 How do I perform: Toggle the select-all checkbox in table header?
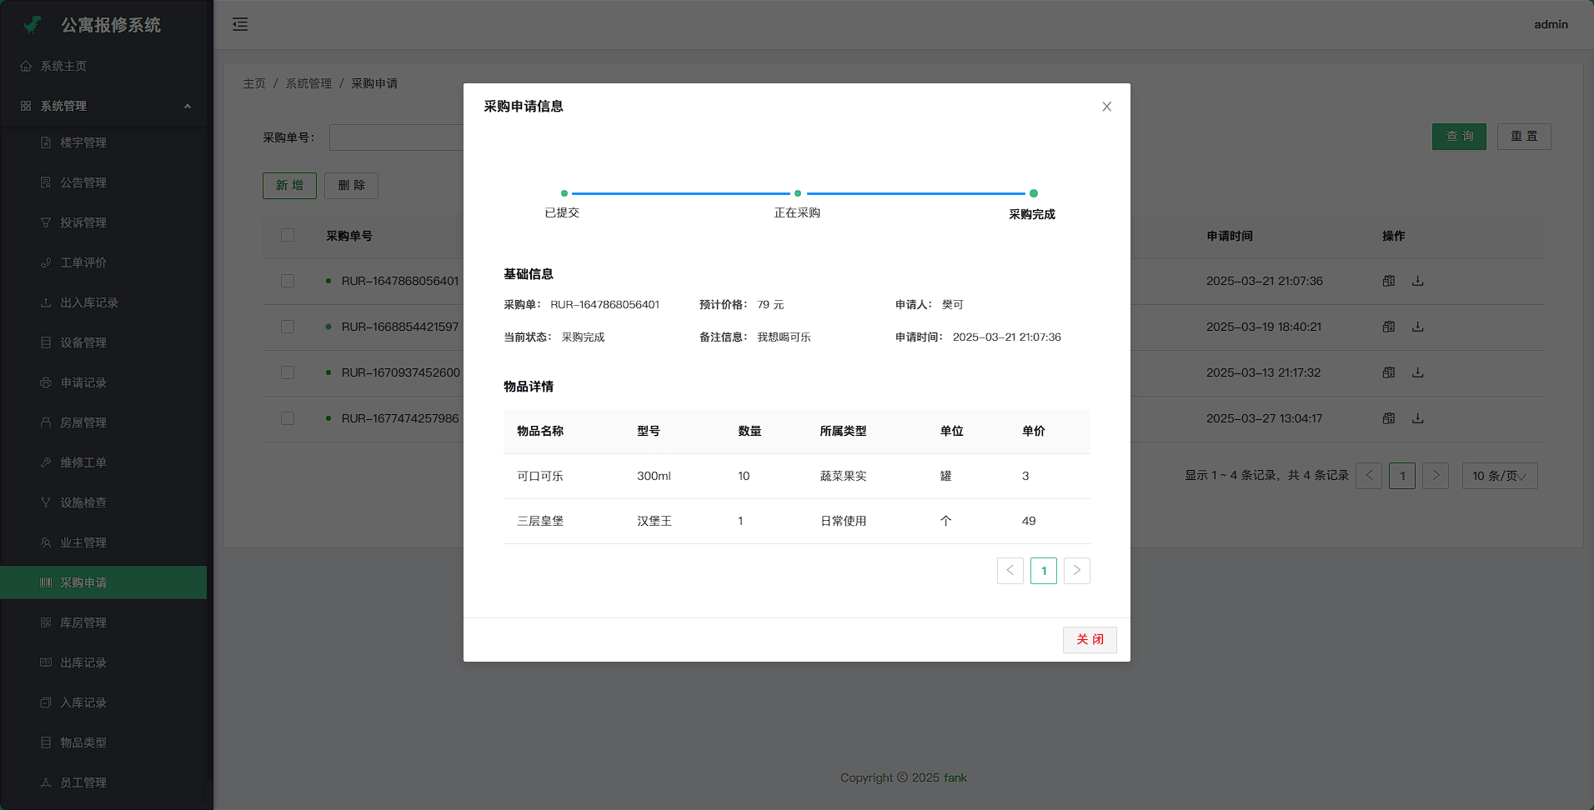(288, 236)
